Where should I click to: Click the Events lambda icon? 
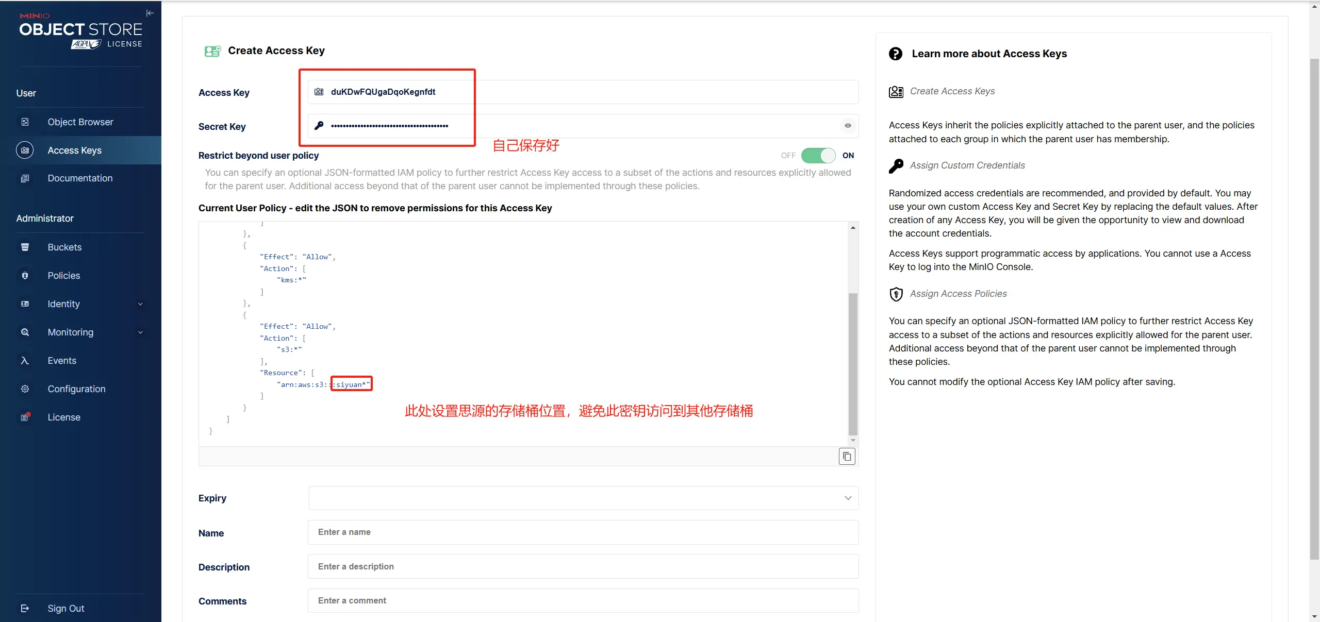tap(25, 361)
